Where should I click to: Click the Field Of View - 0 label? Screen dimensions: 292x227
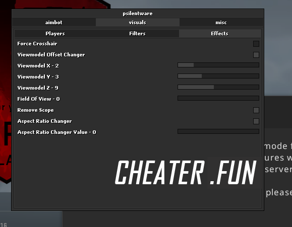click(x=38, y=99)
